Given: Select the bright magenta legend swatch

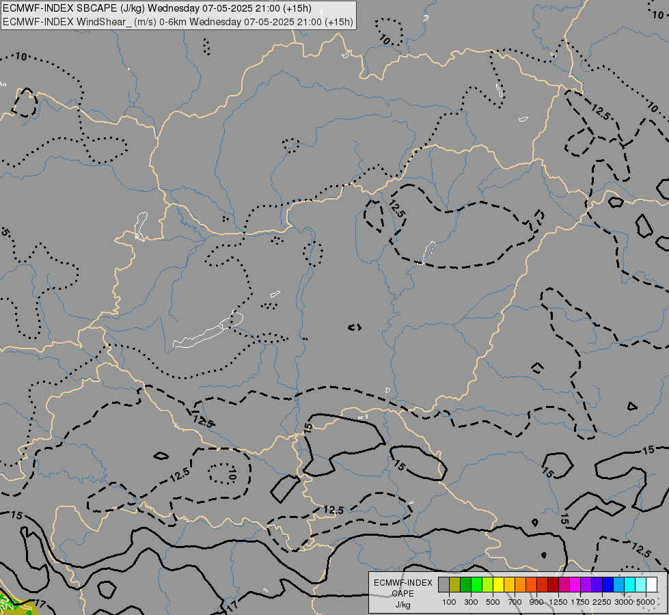Looking at the screenshot, I should coord(575,584).
